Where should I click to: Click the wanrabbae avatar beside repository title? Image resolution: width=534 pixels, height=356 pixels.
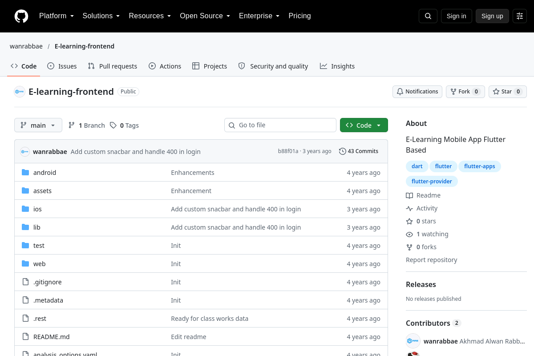pos(20,92)
